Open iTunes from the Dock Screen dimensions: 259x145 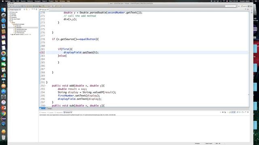4,102
